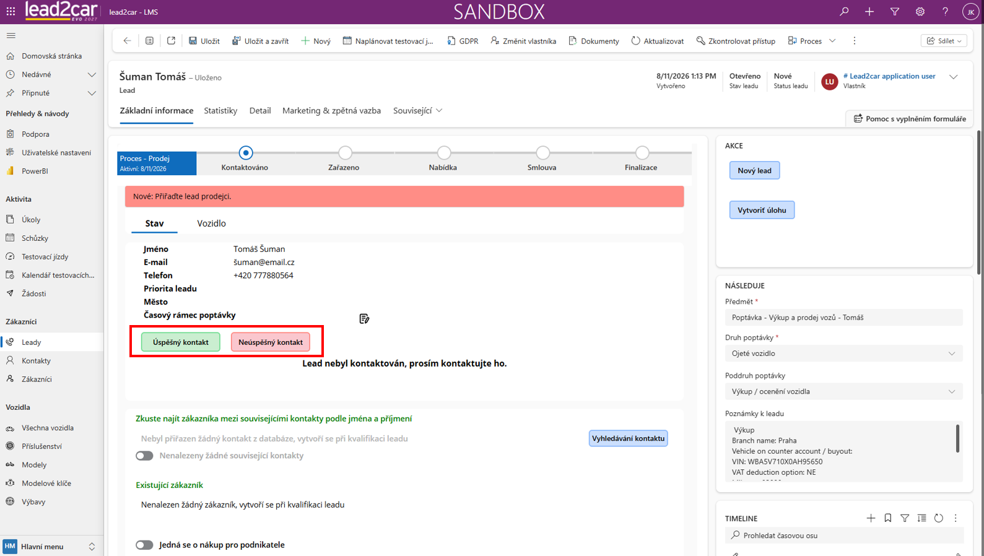Viewport: 984px width, 556px height.
Task: Expand the Související tab dropdown
Action: coord(418,111)
